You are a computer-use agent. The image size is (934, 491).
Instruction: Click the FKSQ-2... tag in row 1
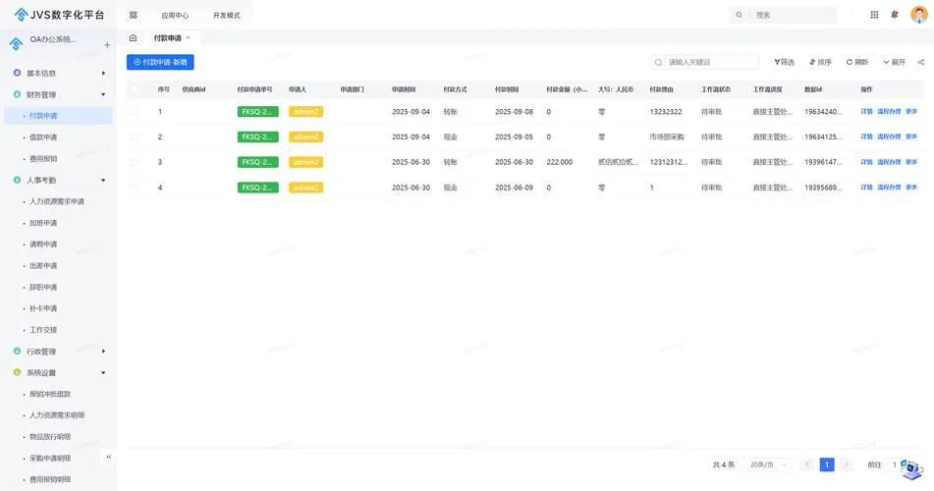[x=257, y=111]
